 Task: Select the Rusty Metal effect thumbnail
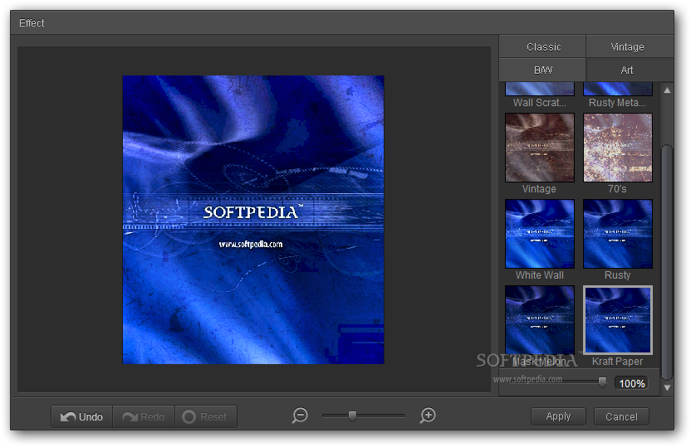click(x=618, y=89)
